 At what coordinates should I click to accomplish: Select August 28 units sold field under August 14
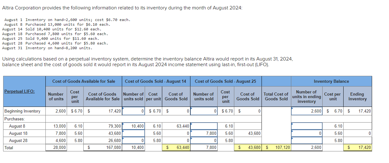[x=134, y=140]
